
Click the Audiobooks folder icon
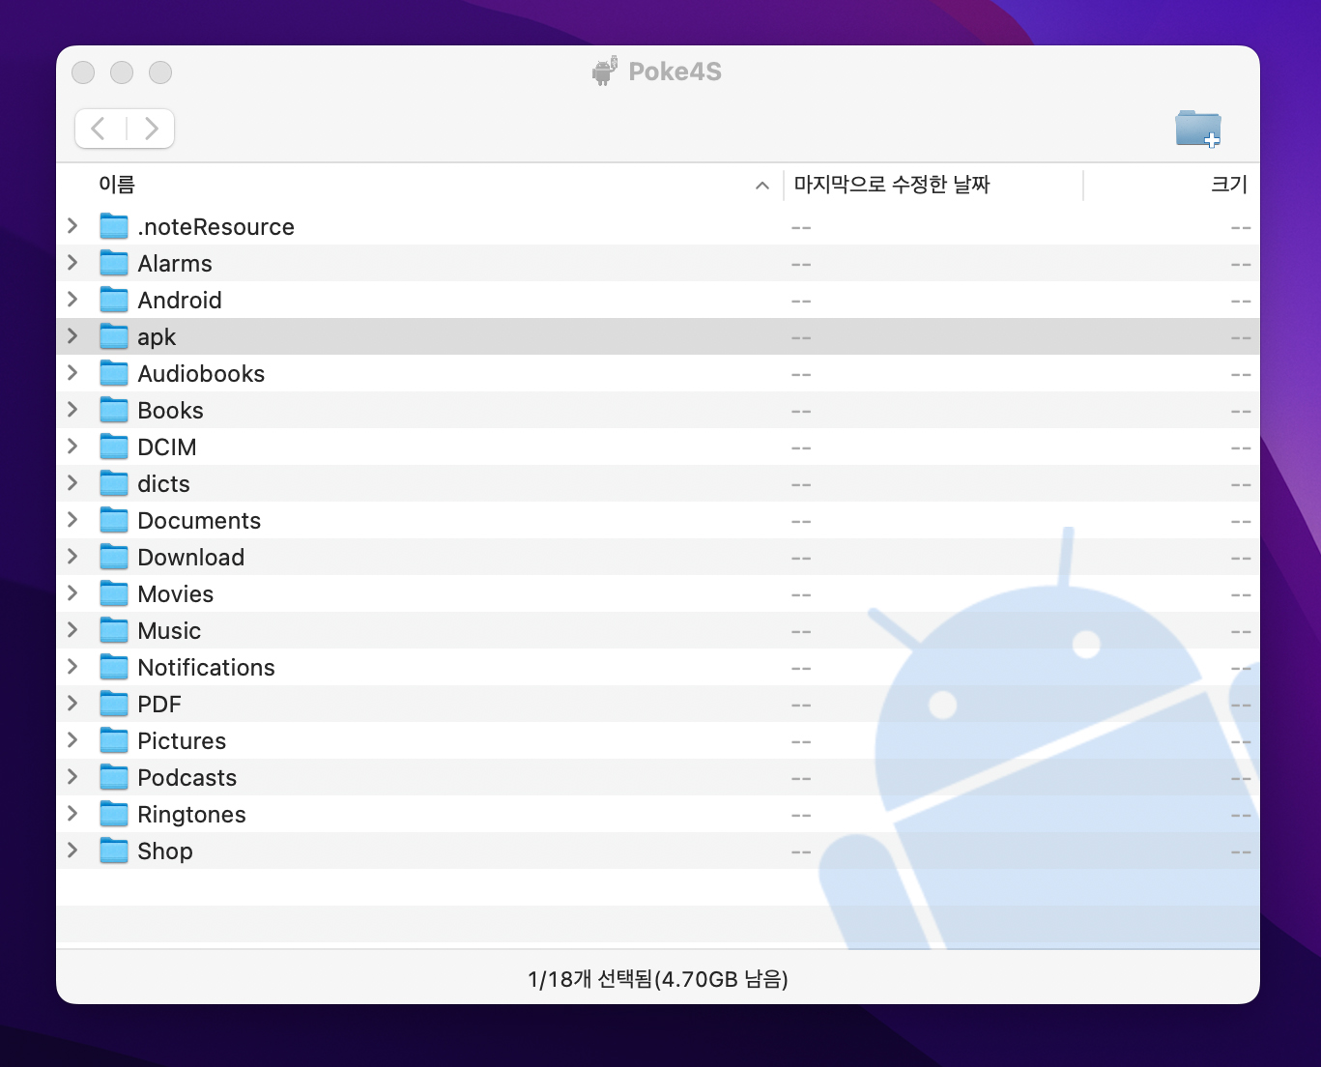tap(114, 373)
